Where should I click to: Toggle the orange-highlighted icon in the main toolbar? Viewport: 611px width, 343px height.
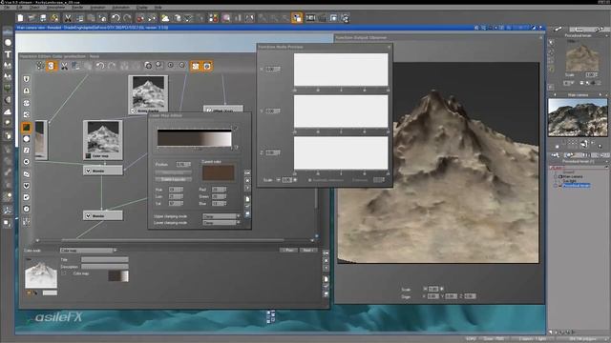pos(297,18)
